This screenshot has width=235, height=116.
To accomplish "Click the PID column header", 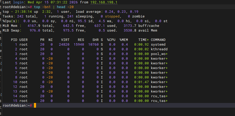I will [14, 40].
